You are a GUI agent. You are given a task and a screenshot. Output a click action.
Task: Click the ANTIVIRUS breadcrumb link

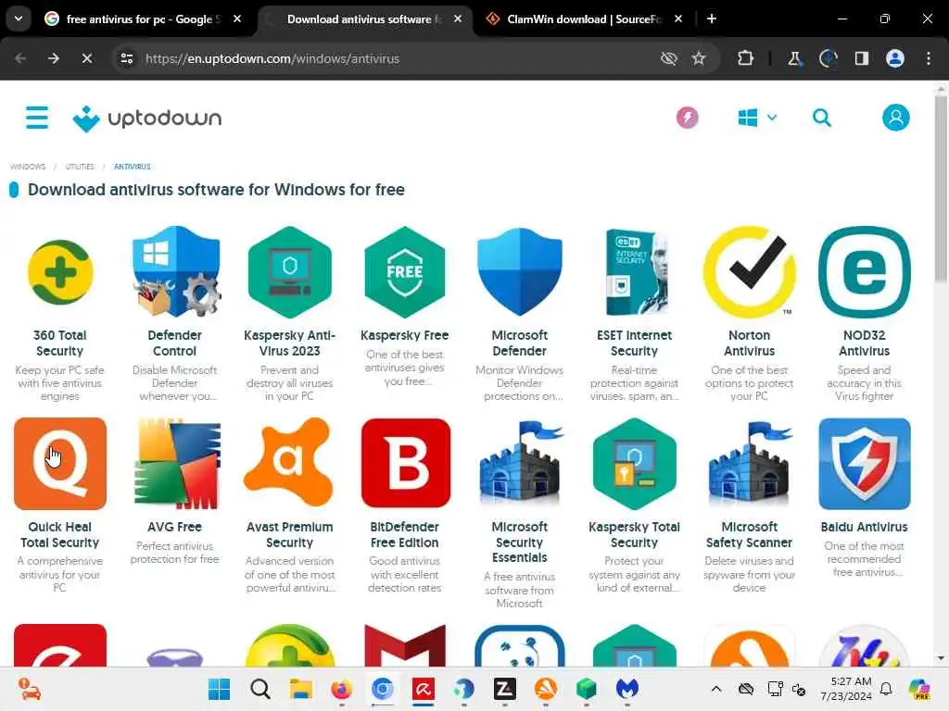click(132, 167)
